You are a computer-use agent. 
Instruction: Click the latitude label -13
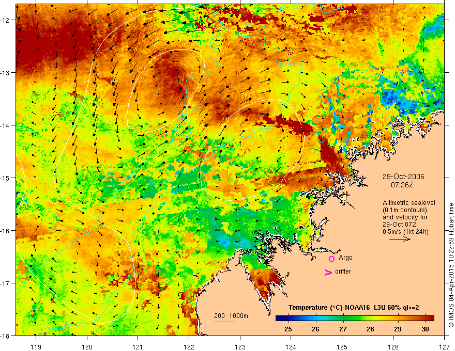pos(6,73)
